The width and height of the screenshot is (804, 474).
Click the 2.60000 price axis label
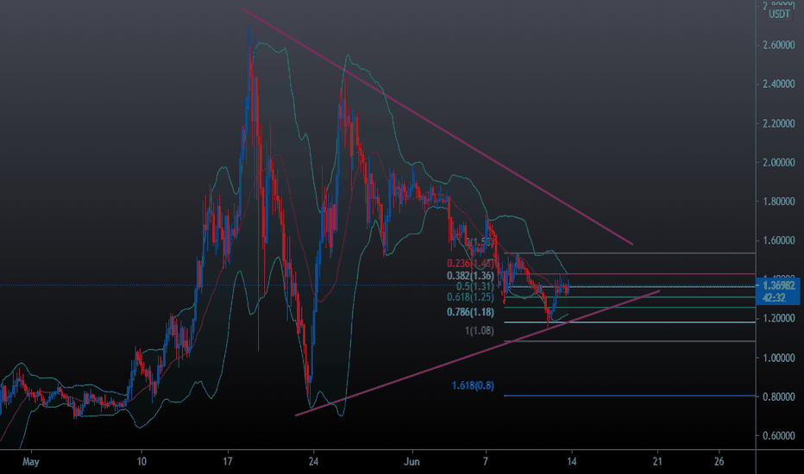coord(779,45)
